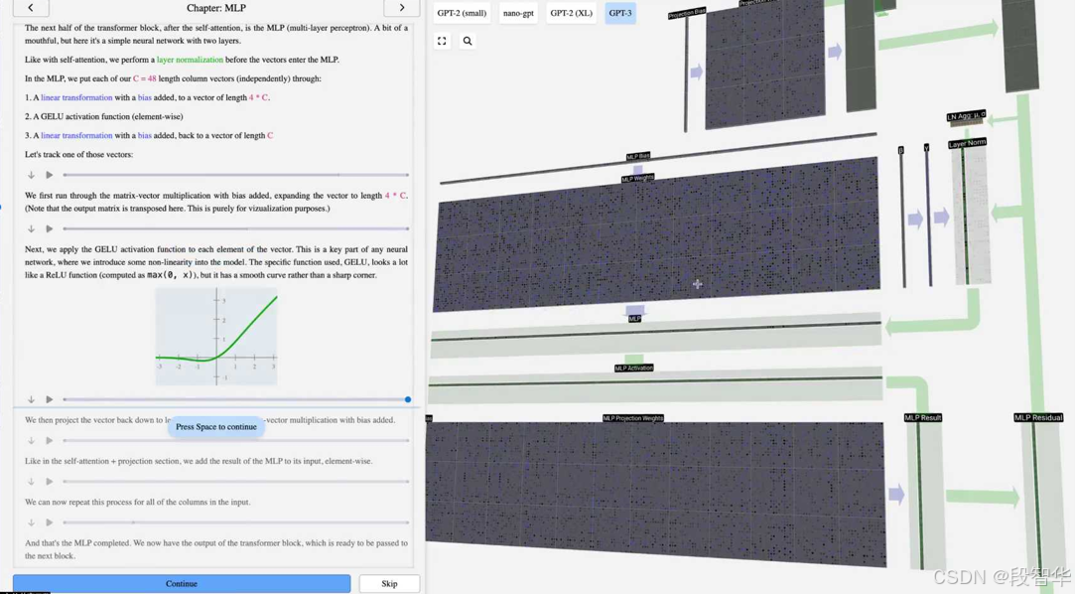Click the max(0, x) code text
This screenshot has width=1075, height=594.
[170, 275]
